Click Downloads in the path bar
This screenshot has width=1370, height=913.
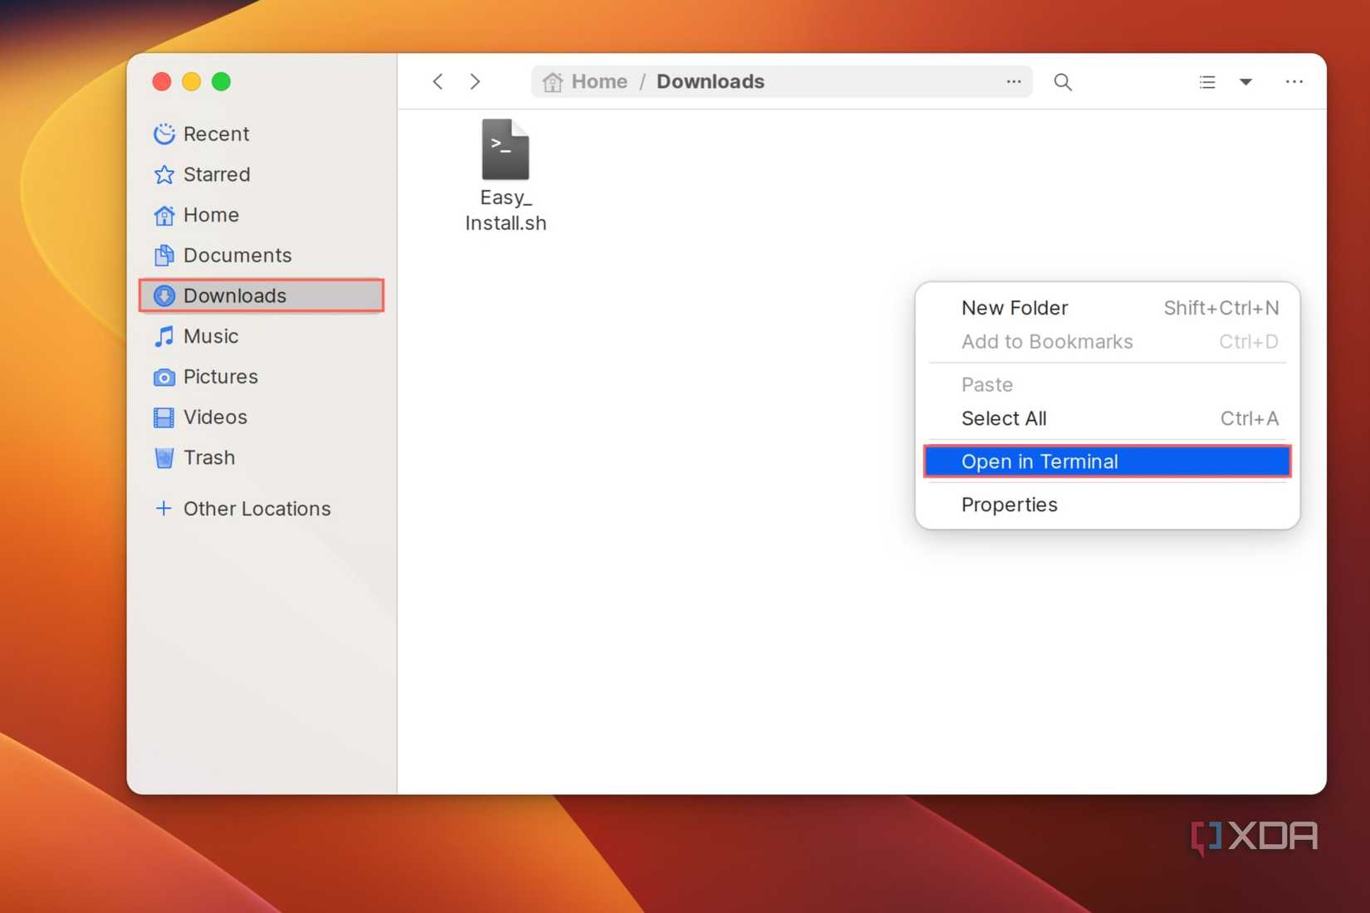pyautogui.click(x=710, y=81)
